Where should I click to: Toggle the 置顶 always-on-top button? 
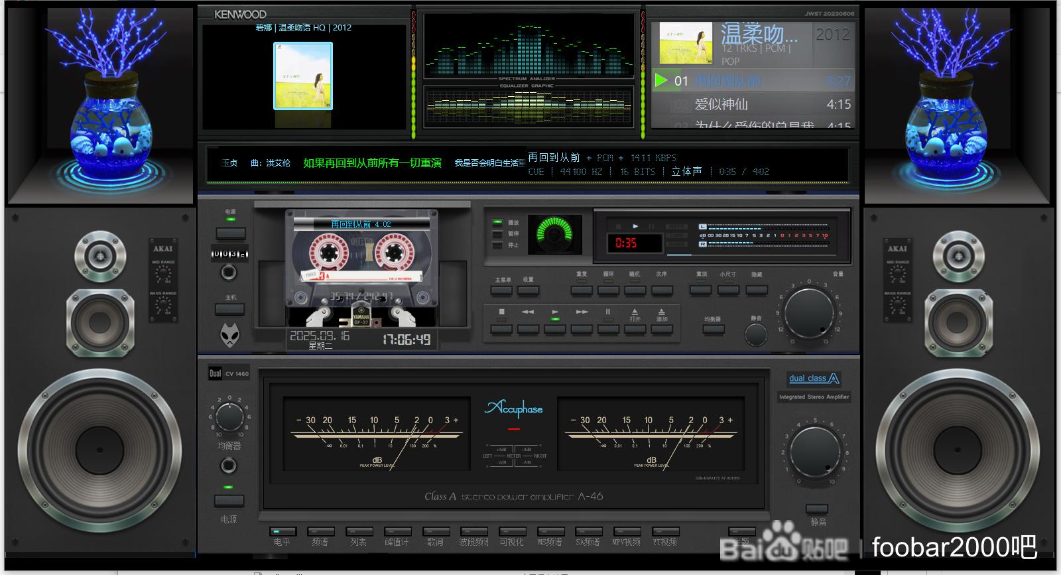pyautogui.click(x=701, y=290)
